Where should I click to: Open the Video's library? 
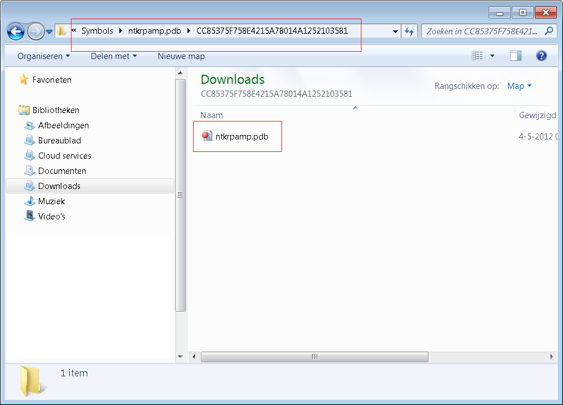51,217
